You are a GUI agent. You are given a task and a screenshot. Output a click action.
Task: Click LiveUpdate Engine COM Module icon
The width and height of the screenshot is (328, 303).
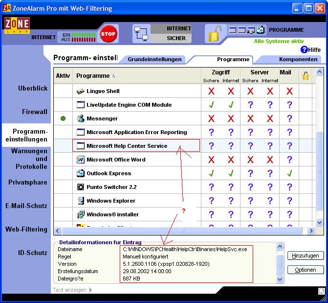tap(80, 105)
